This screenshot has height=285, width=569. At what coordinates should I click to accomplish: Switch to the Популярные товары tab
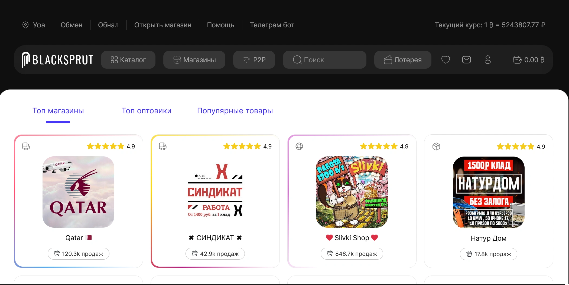coord(235,111)
